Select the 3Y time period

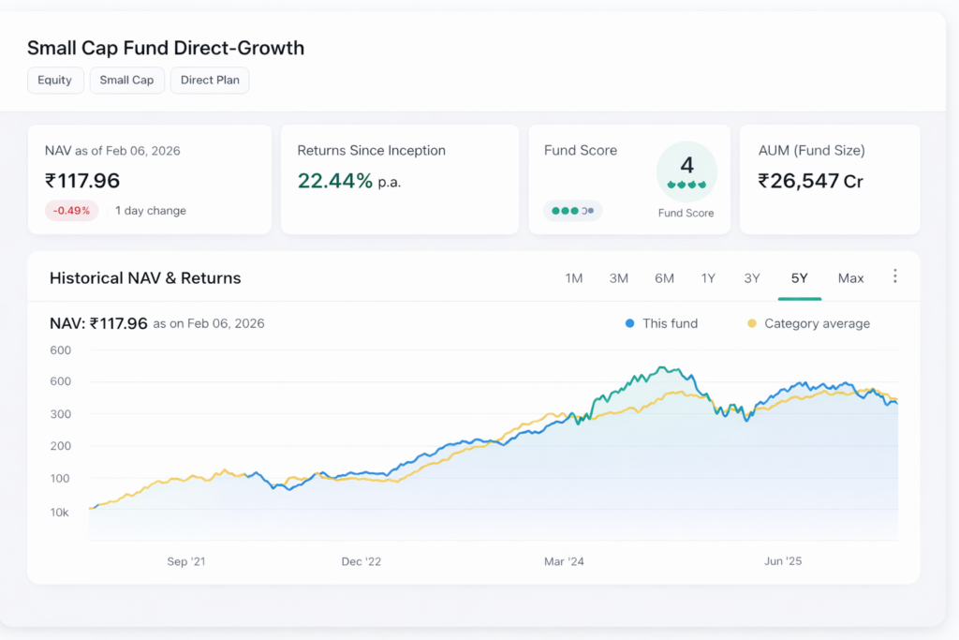[752, 278]
